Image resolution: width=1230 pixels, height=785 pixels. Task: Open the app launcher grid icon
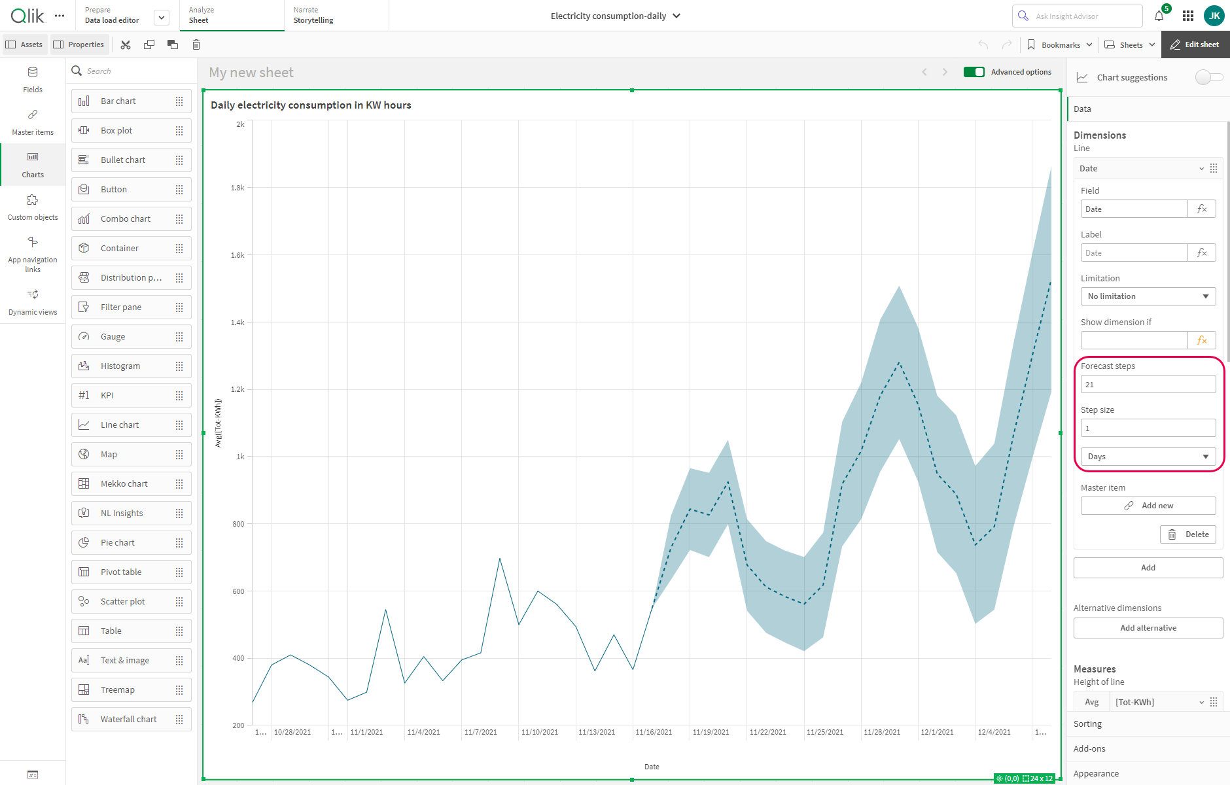pos(1188,16)
